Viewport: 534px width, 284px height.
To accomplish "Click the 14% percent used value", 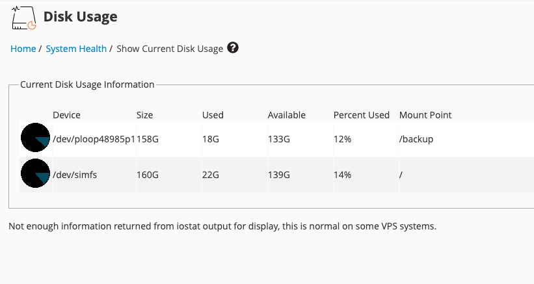I will pyautogui.click(x=342, y=175).
